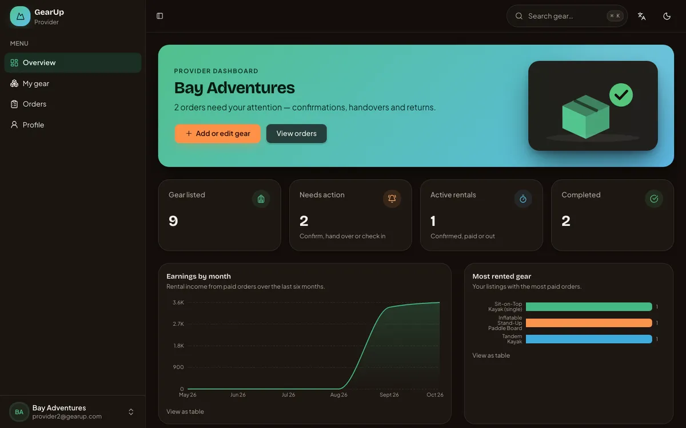The image size is (686, 428).
Task: Open the Completed card value 2
Action: 566,221
